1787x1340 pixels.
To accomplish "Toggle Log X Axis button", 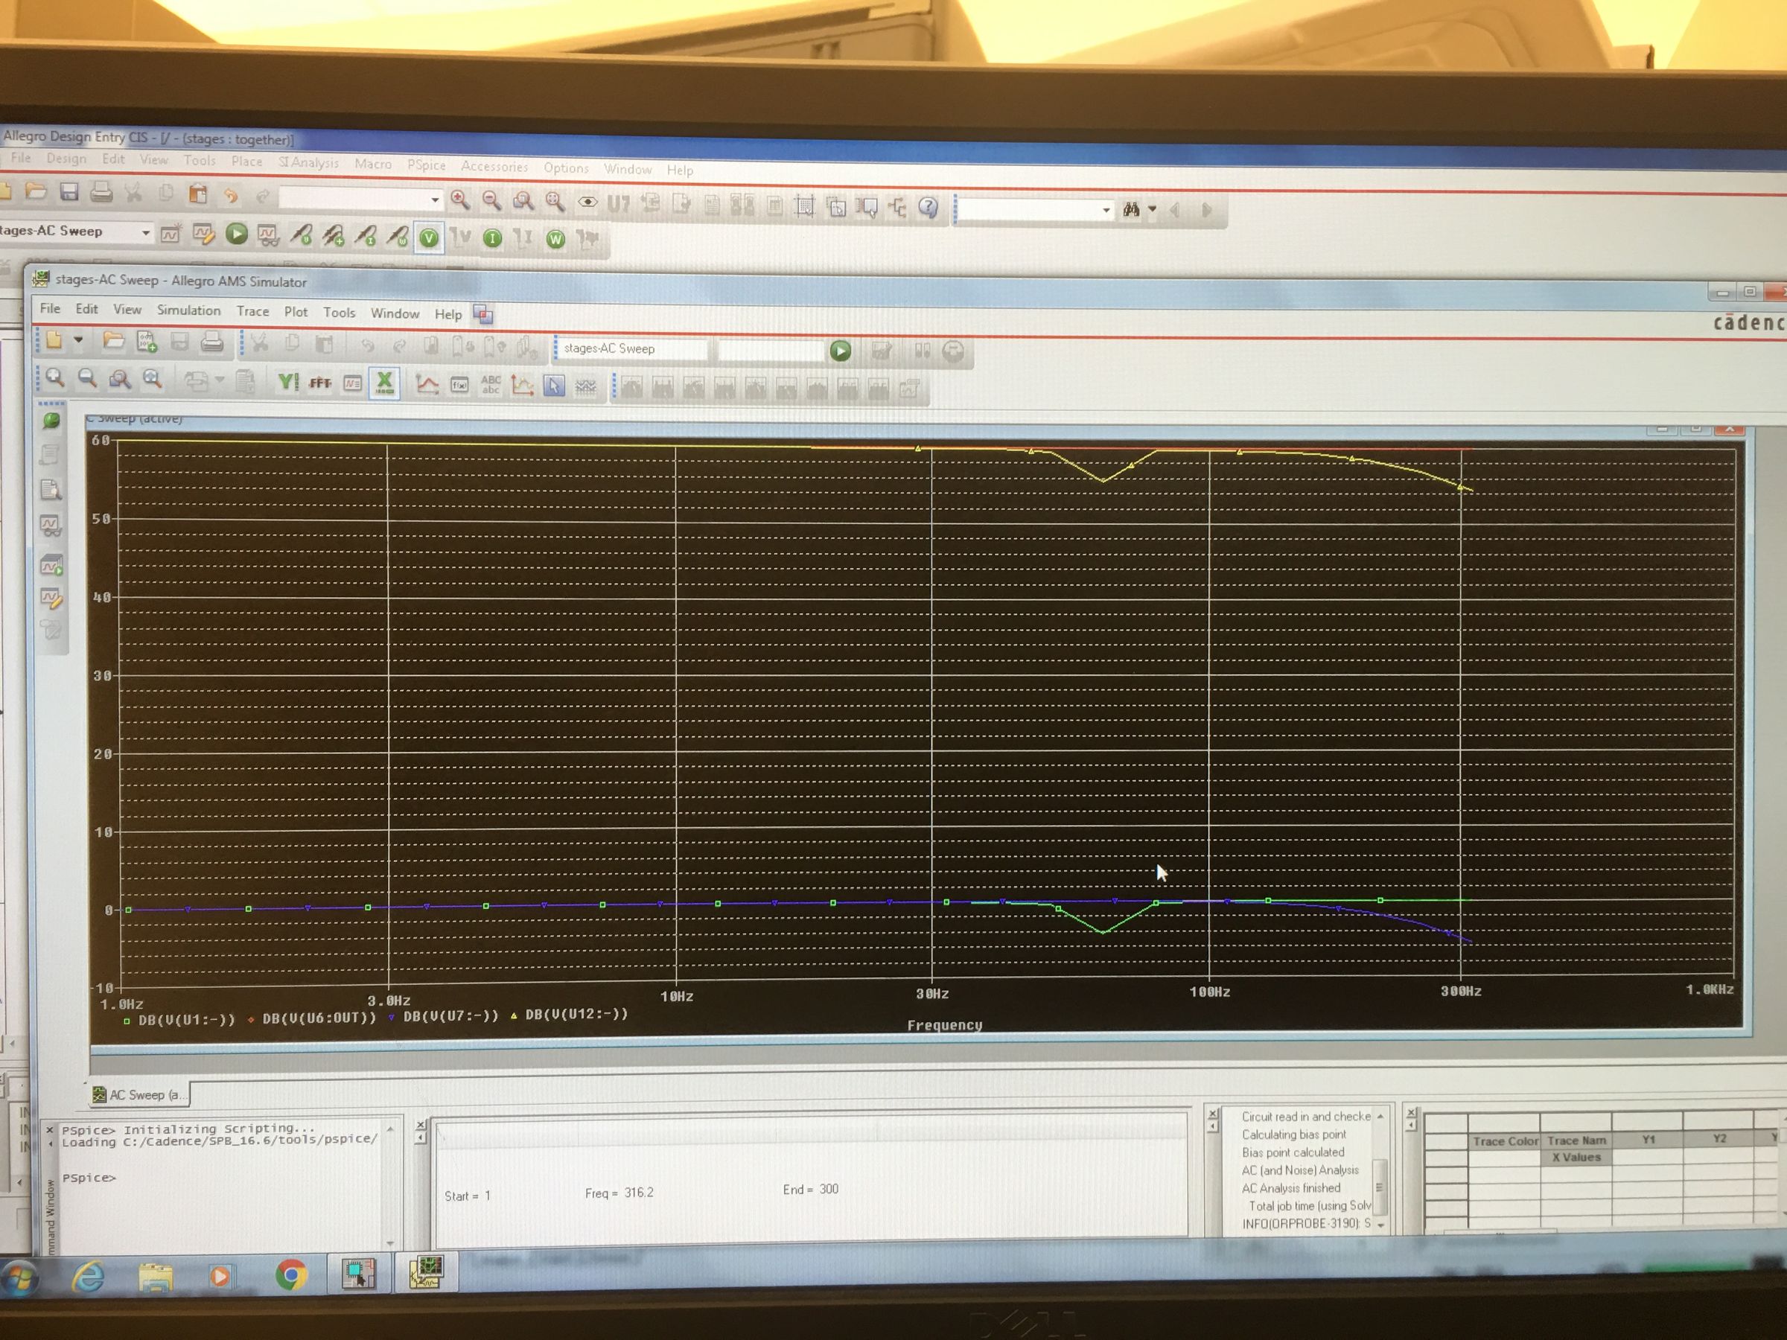I will point(384,383).
